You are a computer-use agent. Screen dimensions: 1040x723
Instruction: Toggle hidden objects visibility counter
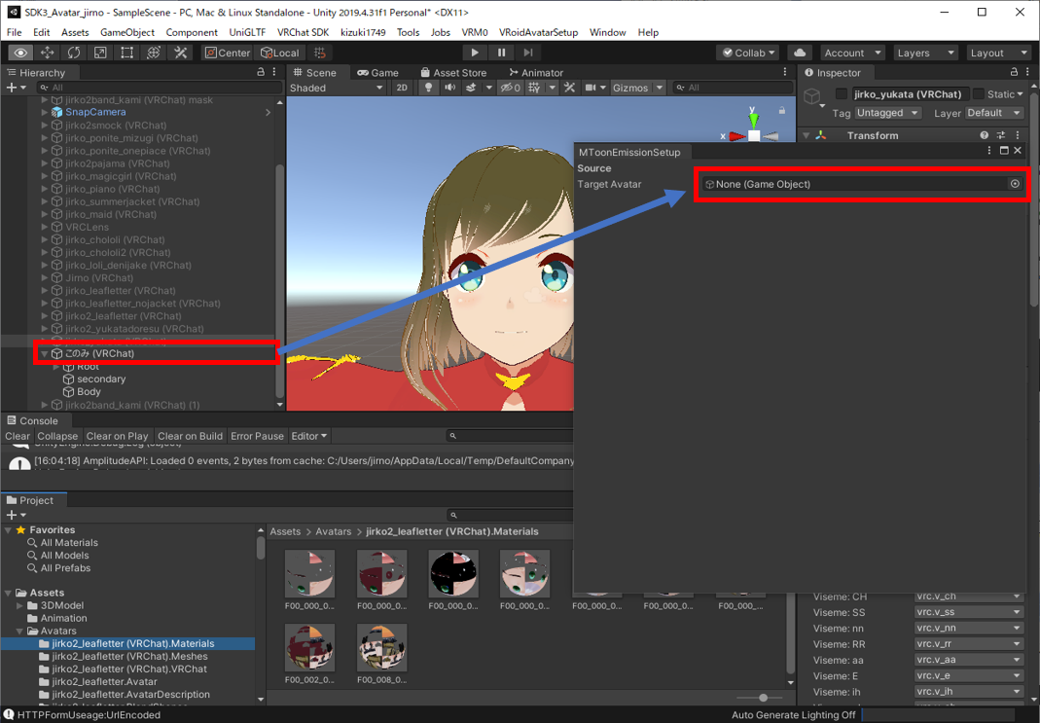pos(510,88)
